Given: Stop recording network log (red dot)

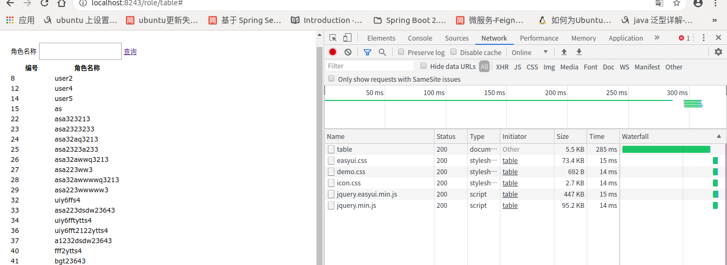Looking at the screenshot, I should pyautogui.click(x=333, y=52).
